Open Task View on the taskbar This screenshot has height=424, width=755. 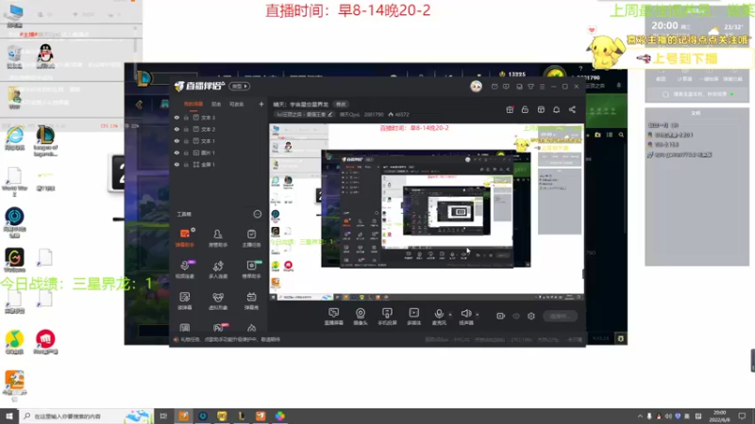pos(163,416)
